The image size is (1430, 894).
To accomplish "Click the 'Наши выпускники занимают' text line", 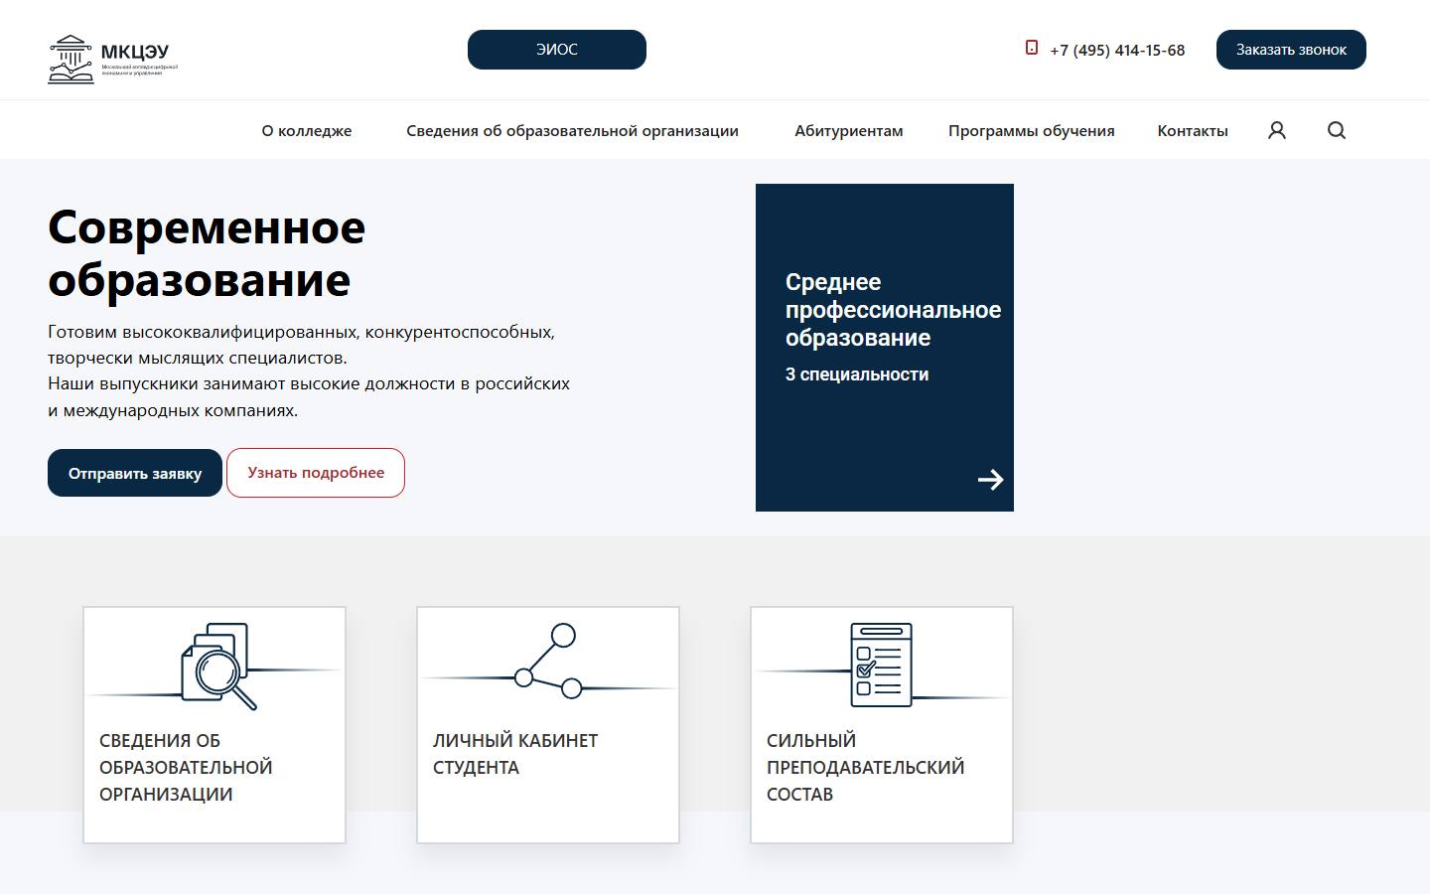I will click(309, 383).
